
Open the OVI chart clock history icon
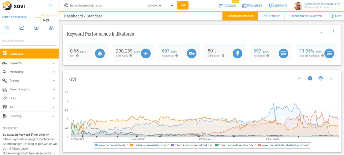tap(310, 78)
